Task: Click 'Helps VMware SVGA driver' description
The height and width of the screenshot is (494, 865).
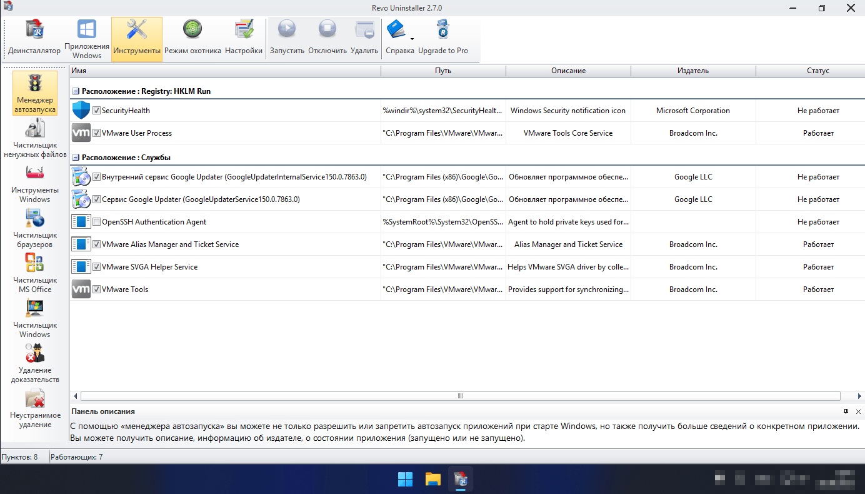Action: click(568, 267)
